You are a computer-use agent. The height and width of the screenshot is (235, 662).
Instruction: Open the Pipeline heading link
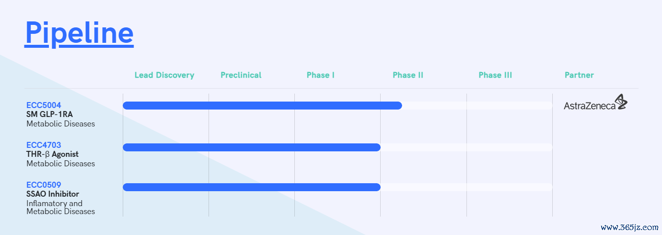(79, 32)
